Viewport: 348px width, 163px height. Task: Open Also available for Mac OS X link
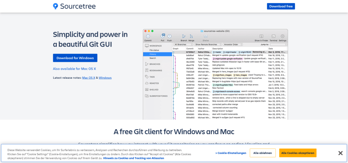[x=74, y=69]
